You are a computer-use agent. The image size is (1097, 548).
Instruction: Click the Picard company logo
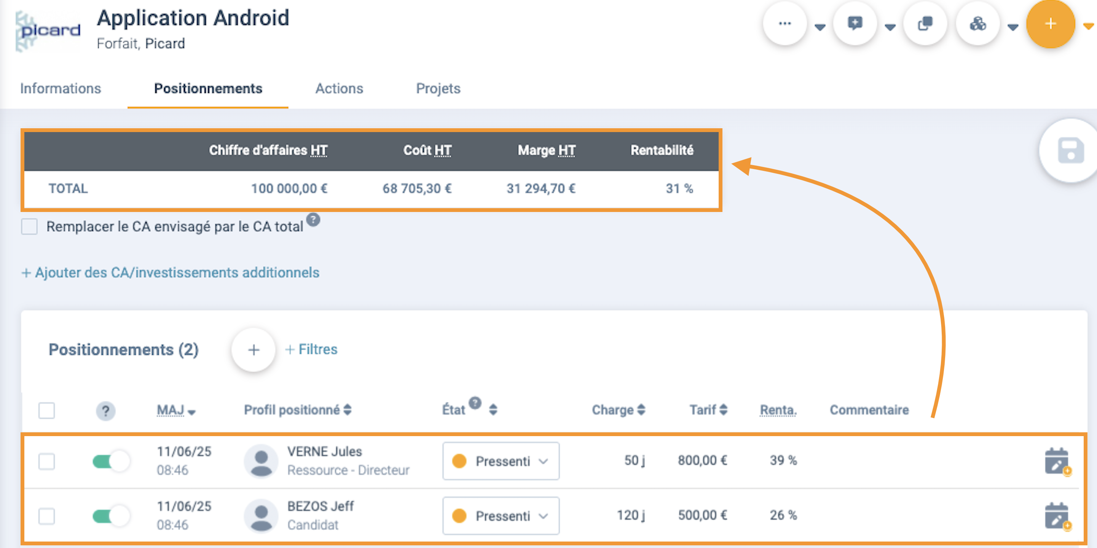pyautogui.click(x=48, y=31)
